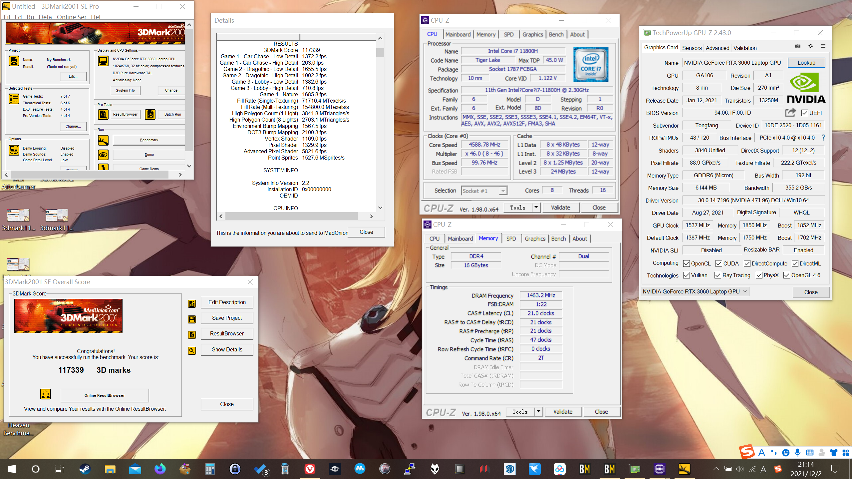Open Steam from the taskbar

(x=85, y=469)
